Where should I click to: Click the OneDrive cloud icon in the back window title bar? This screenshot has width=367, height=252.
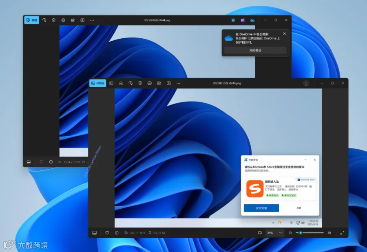(x=252, y=20)
